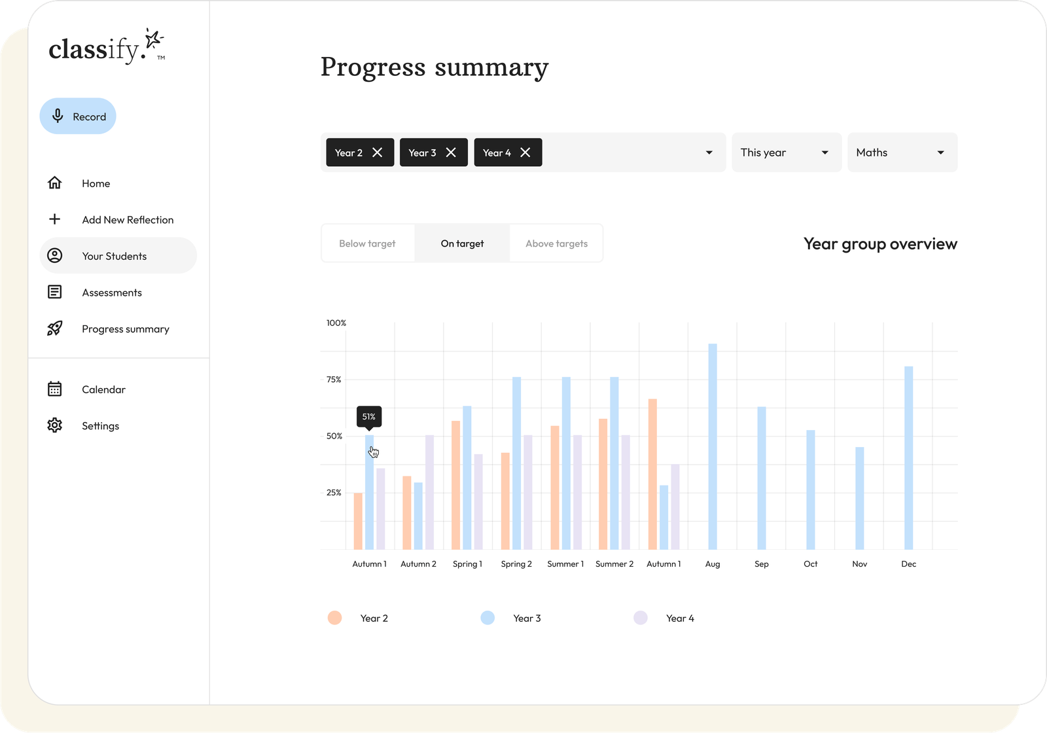Screen dimensions: 1047x733
Task: Select the On target tab
Action: tap(462, 243)
